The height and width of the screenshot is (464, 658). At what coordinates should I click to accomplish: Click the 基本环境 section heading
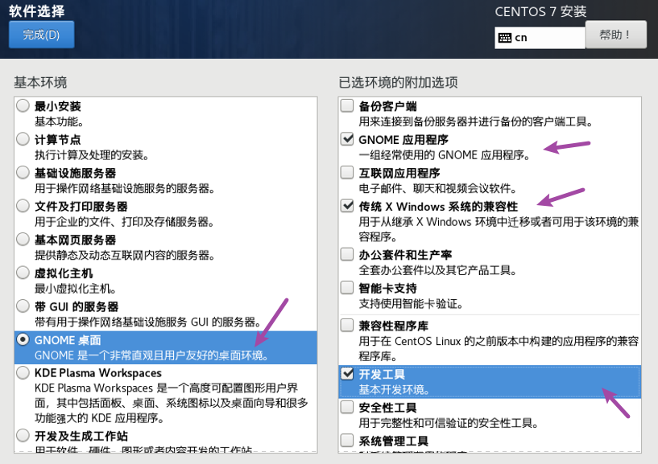coord(40,82)
